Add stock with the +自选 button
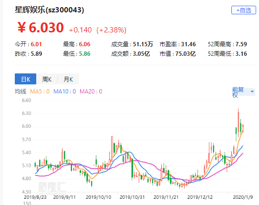Image resolution: width=259 pixels, height=205 pixels. [x=244, y=10]
